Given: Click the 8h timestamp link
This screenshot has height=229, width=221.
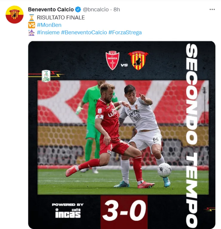Looking at the screenshot, I should (x=117, y=10).
